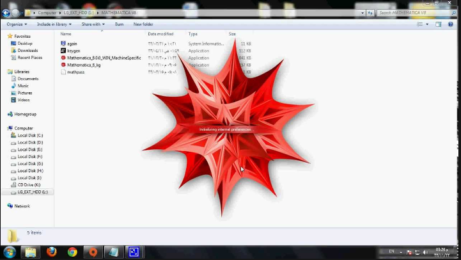The width and height of the screenshot is (461, 260).
Task: Open the Music library
Action: (23, 86)
